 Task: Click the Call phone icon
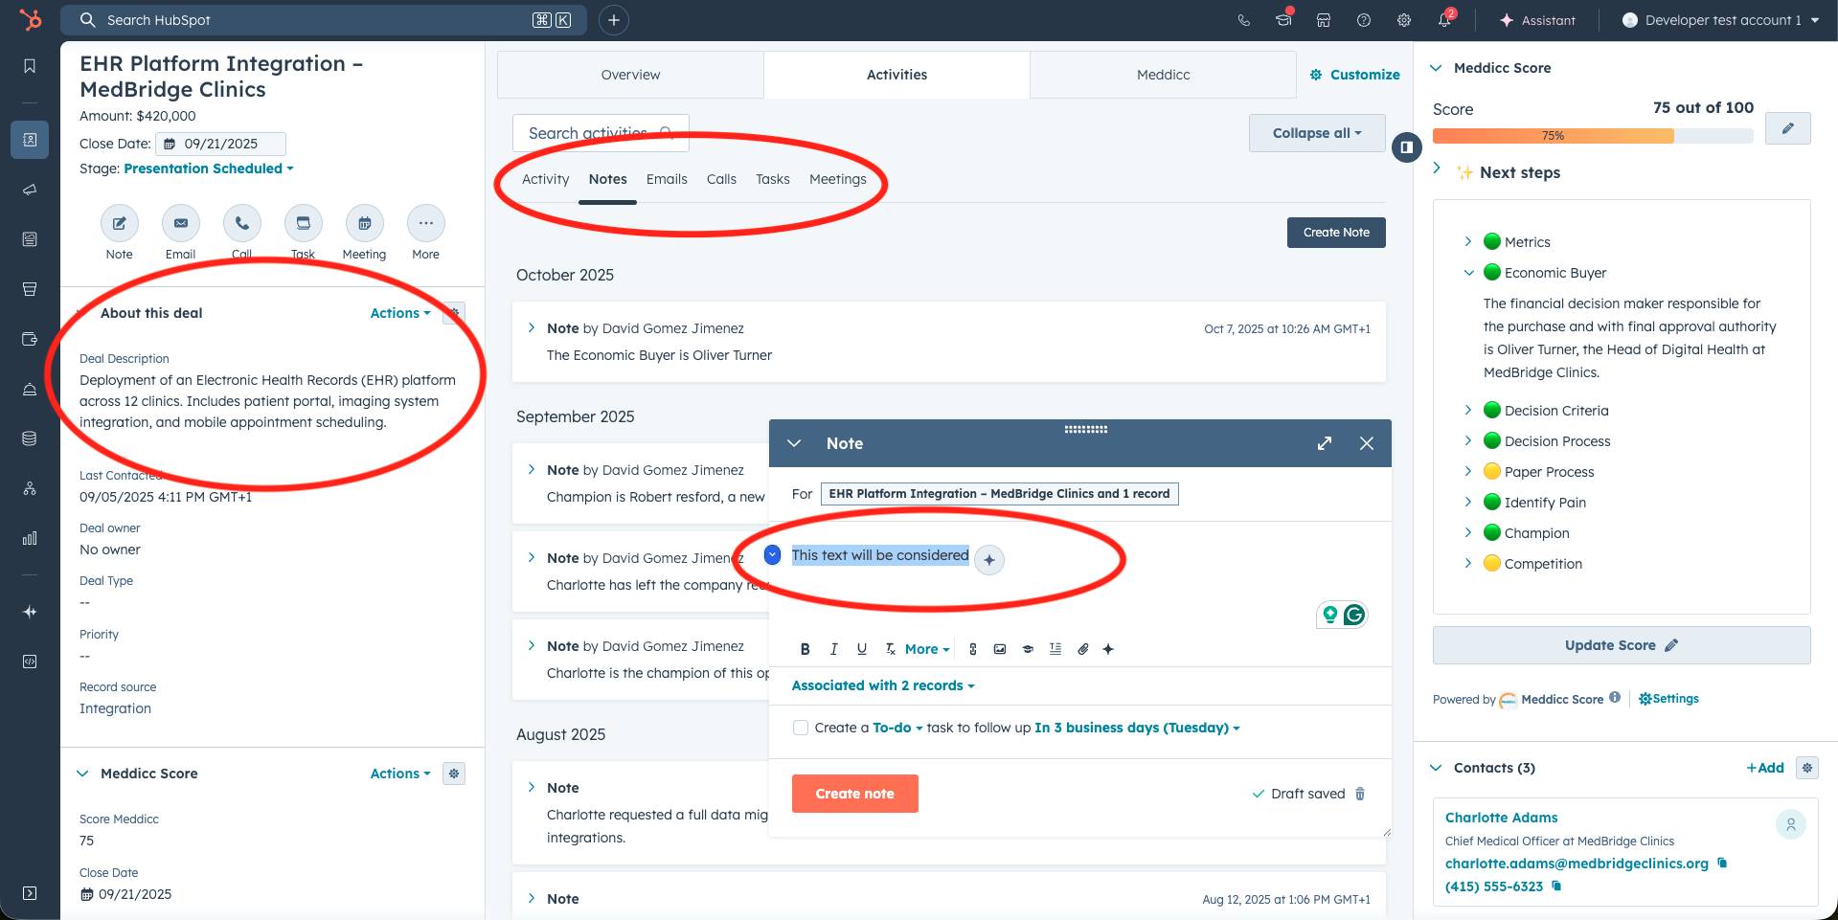(x=242, y=224)
